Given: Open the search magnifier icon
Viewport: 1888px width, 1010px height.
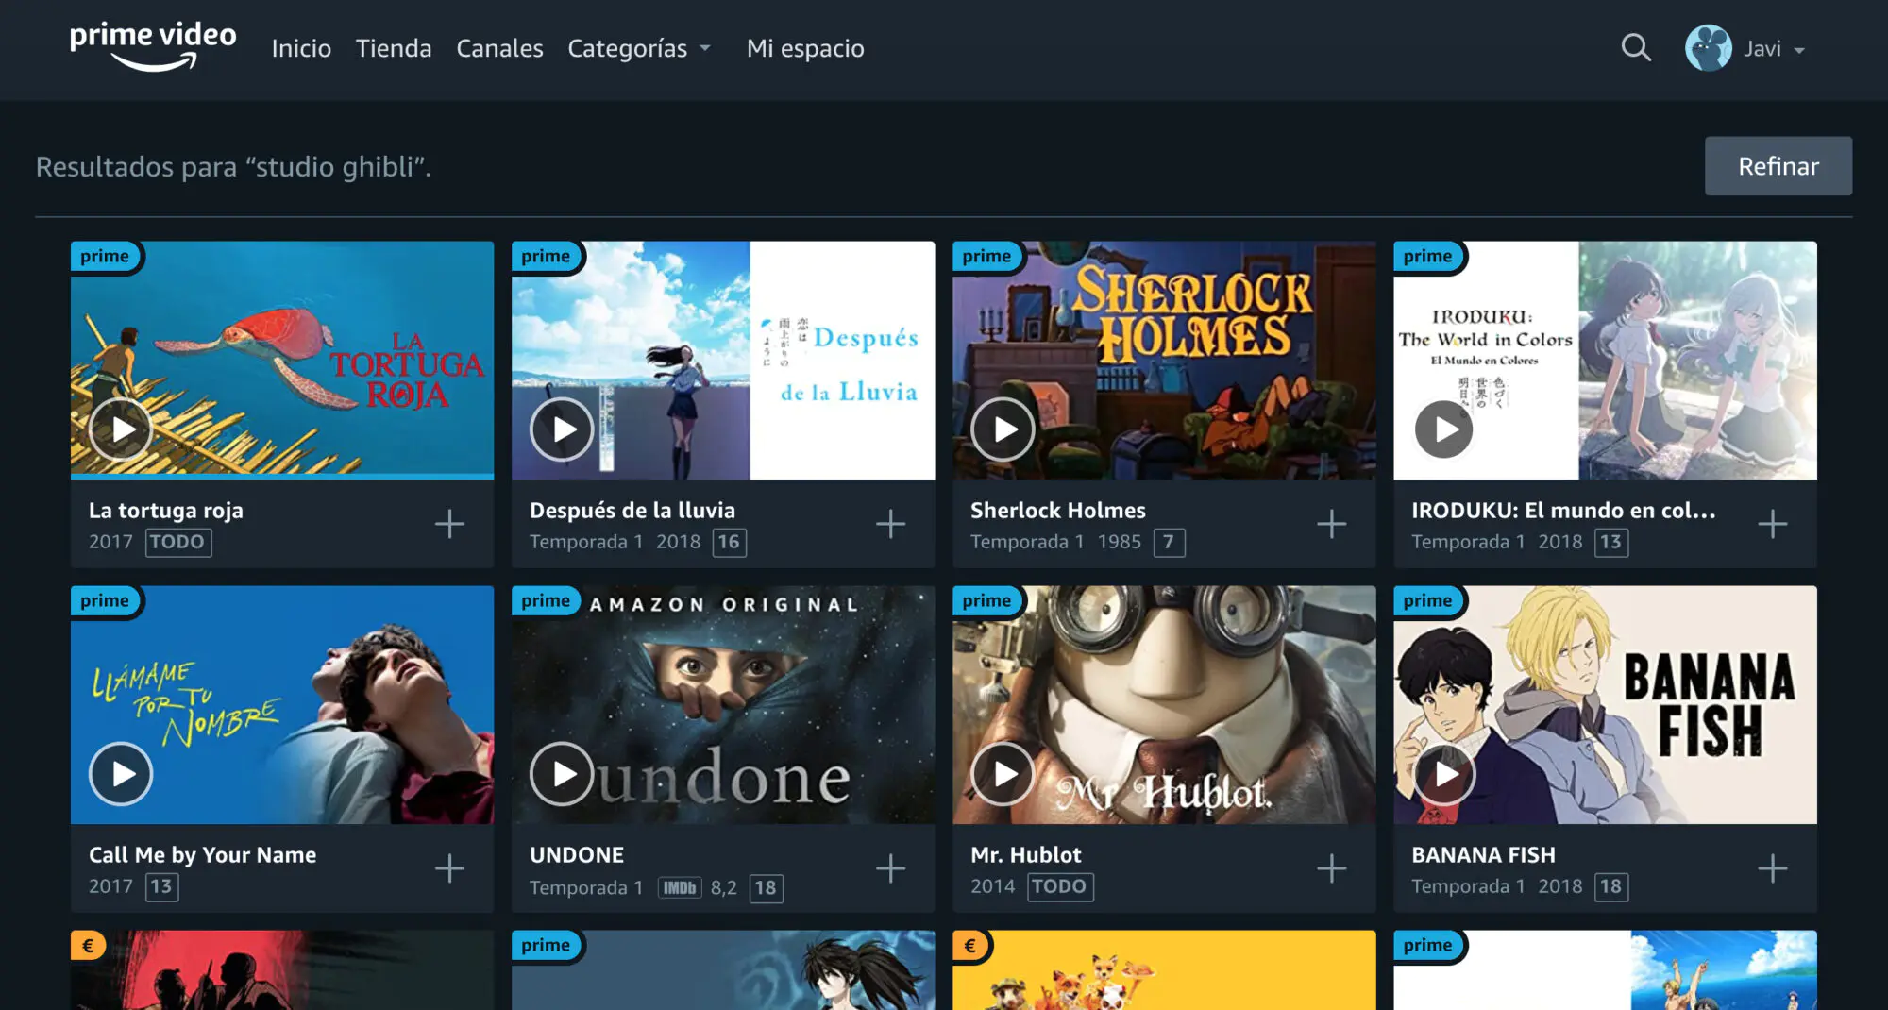Looking at the screenshot, I should click(1636, 47).
